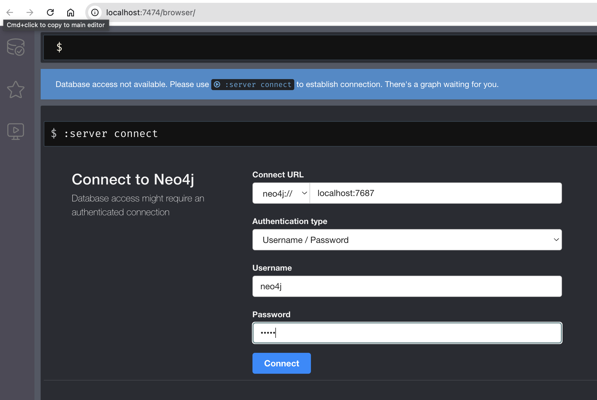Run the :server connect command chip
The image size is (597, 400).
click(x=252, y=84)
